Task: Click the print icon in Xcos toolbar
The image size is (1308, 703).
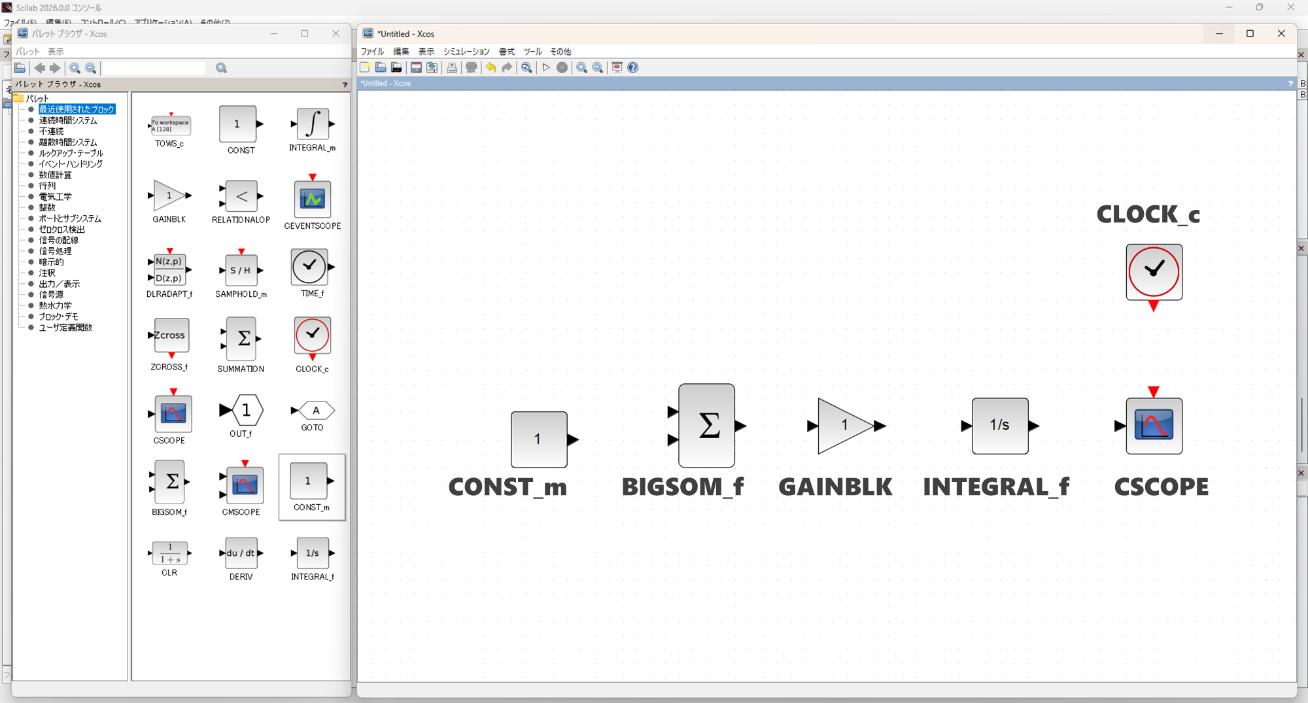Action: coord(452,67)
